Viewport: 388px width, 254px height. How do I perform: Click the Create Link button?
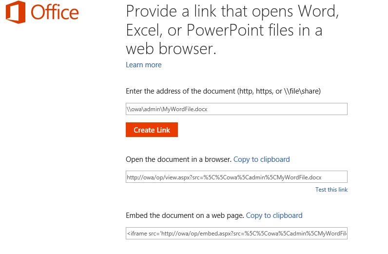pos(152,130)
